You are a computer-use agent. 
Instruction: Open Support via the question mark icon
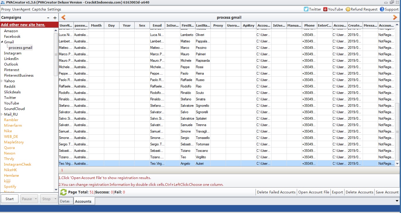[382, 9]
